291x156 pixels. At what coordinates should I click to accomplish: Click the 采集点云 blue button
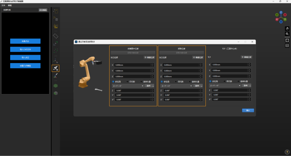click(25, 41)
